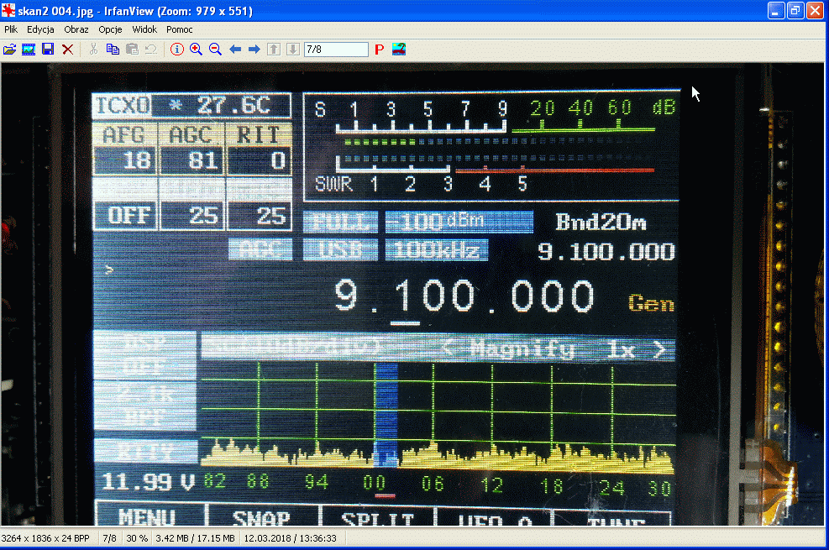Image resolution: width=829 pixels, height=550 pixels.
Task: Open the Edycja menu
Action: point(40,29)
